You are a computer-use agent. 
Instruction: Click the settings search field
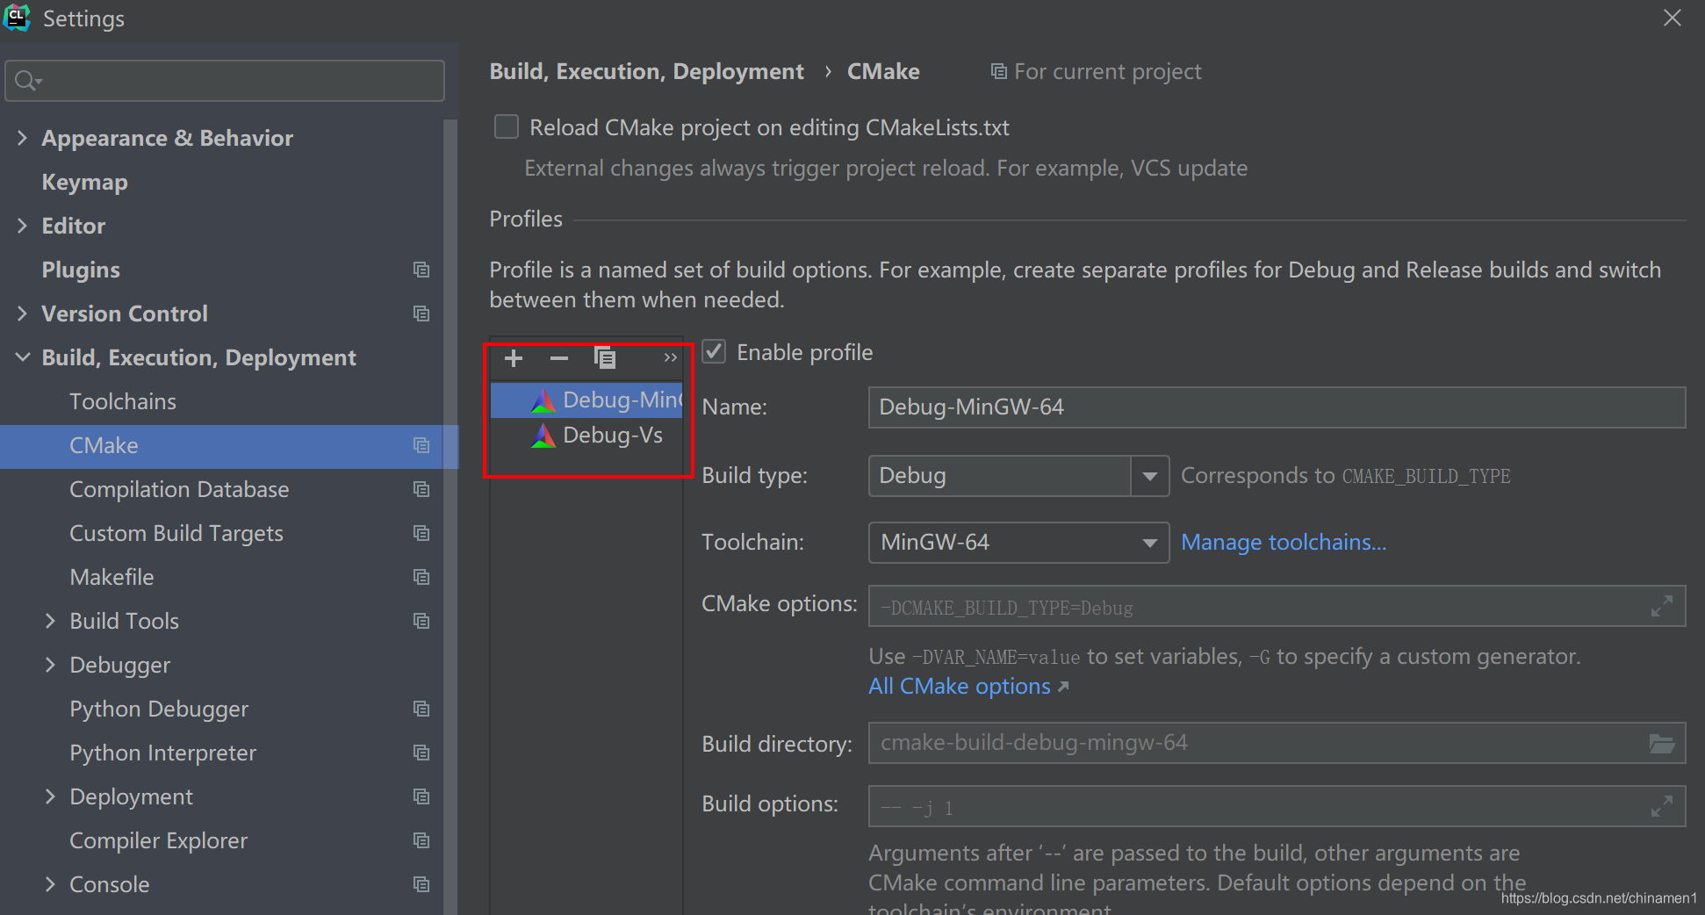(225, 81)
